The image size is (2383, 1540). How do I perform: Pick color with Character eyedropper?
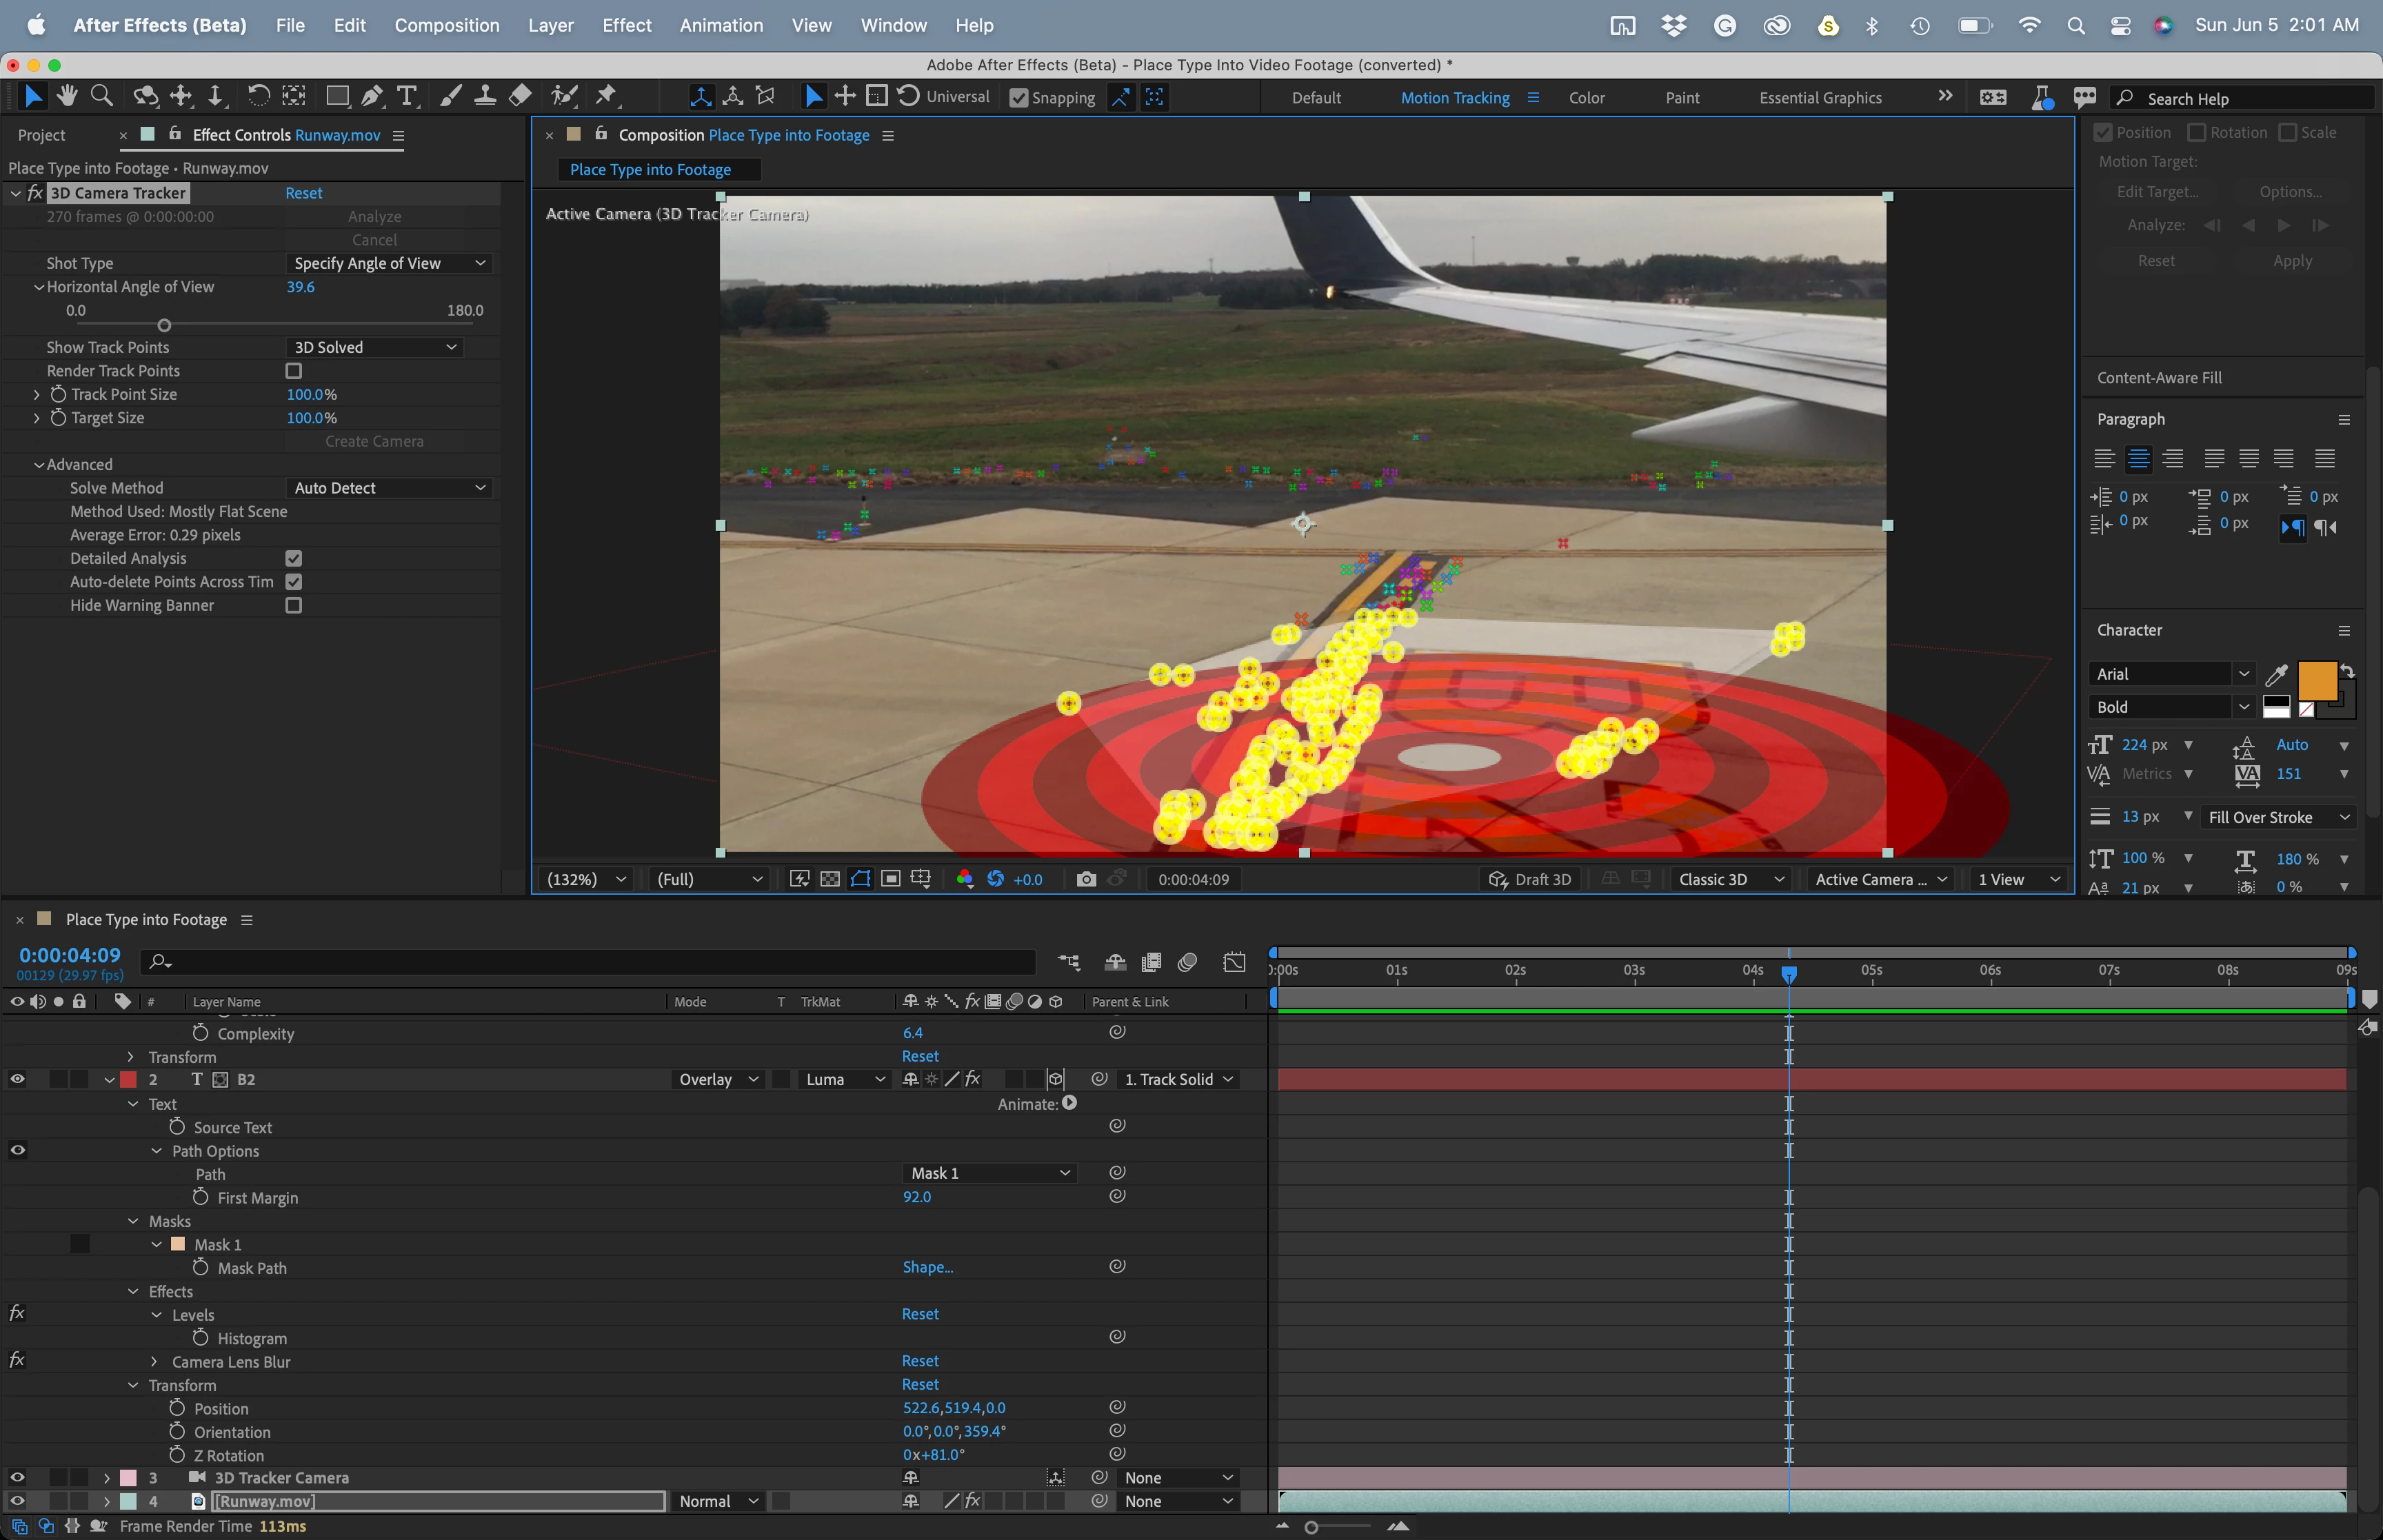[x=2276, y=674]
